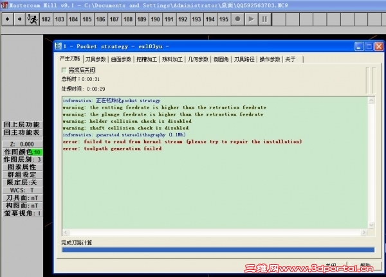Open 图素属性 attributes setting
The height and width of the screenshot is (277, 386).
point(22,167)
